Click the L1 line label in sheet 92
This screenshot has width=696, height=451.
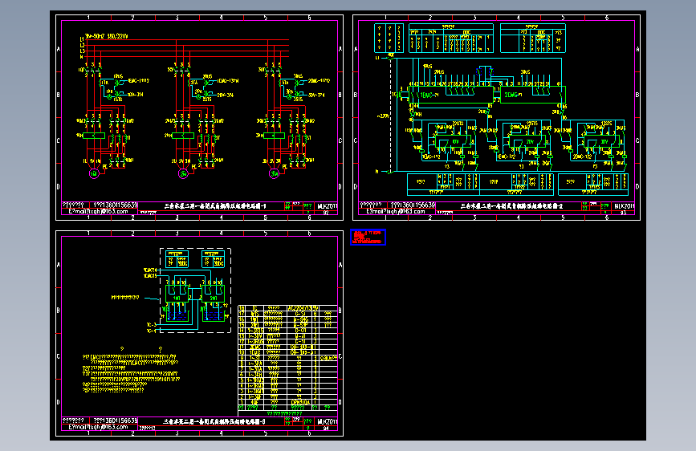[x=82, y=40]
